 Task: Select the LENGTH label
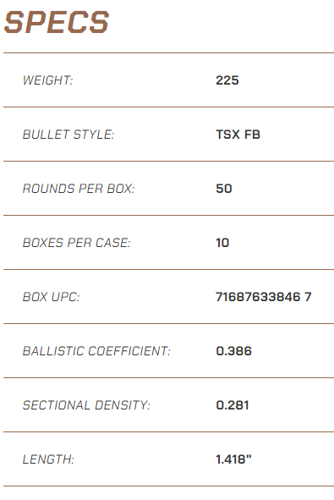pos(48,459)
